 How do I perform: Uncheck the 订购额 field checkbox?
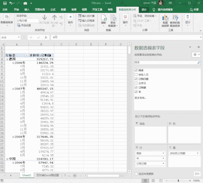136,87
